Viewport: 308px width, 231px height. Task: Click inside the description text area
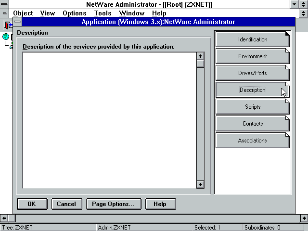coord(110,120)
